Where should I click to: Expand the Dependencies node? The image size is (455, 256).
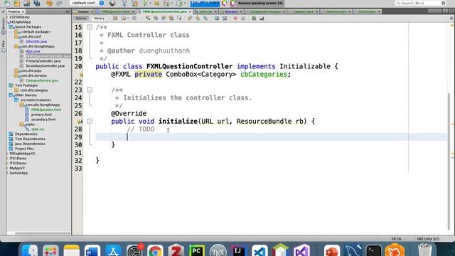click(x=26, y=134)
